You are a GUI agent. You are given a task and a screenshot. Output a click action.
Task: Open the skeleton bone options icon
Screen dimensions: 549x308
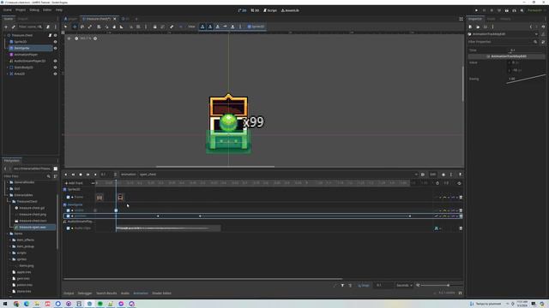[172, 27]
